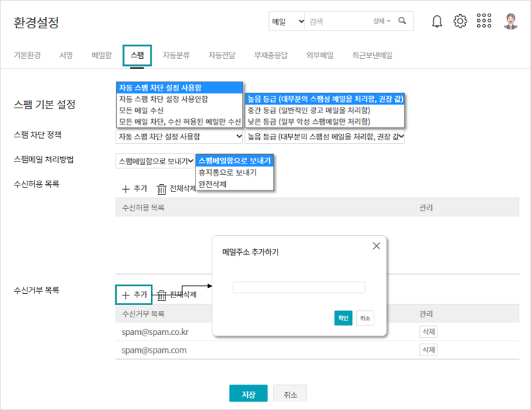This screenshot has width=531, height=410.
Task: Click the search magnifier icon
Action: coord(402,21)
